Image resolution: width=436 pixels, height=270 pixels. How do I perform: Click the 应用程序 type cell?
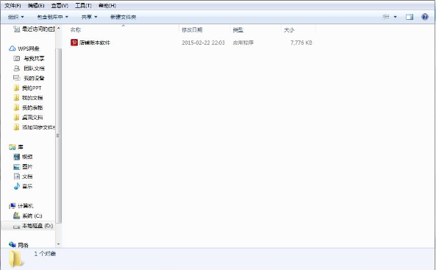(x=243, y=43)
